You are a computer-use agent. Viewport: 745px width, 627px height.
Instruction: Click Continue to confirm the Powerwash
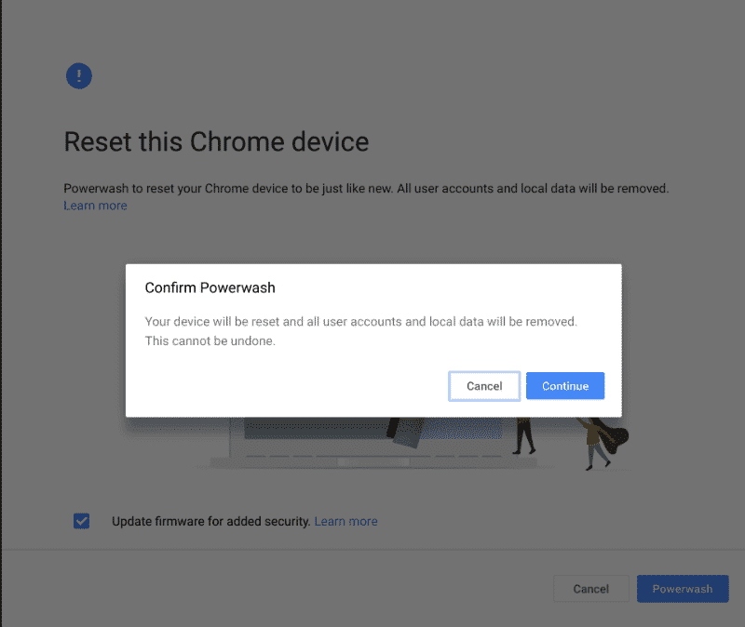click(564, 385)
